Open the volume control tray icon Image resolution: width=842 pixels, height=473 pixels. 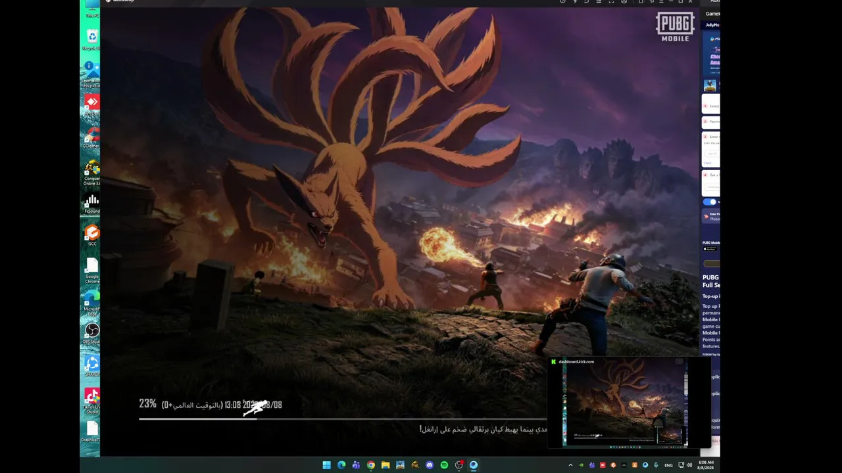point(689,465)
